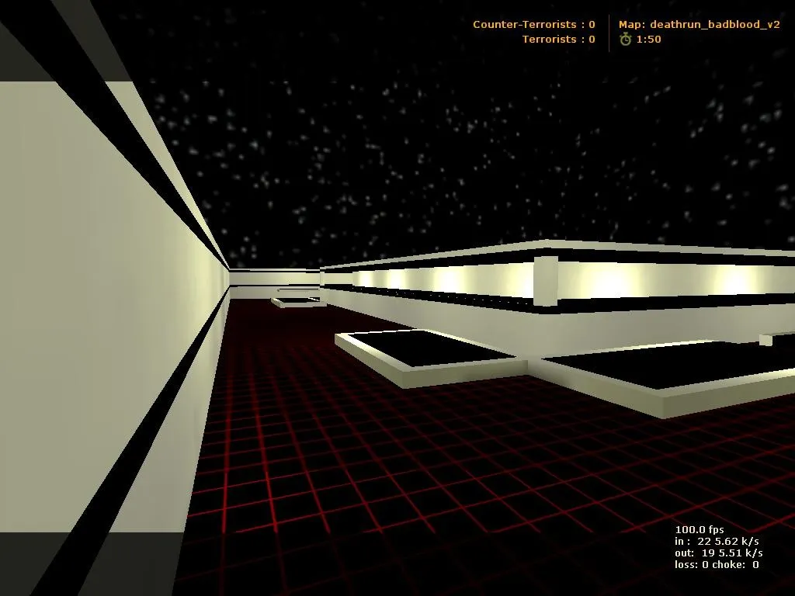The height and width of the screenshot is (596, 795).
Task: Click the zero beside Terrorists
Action: (x=592, y=39)
